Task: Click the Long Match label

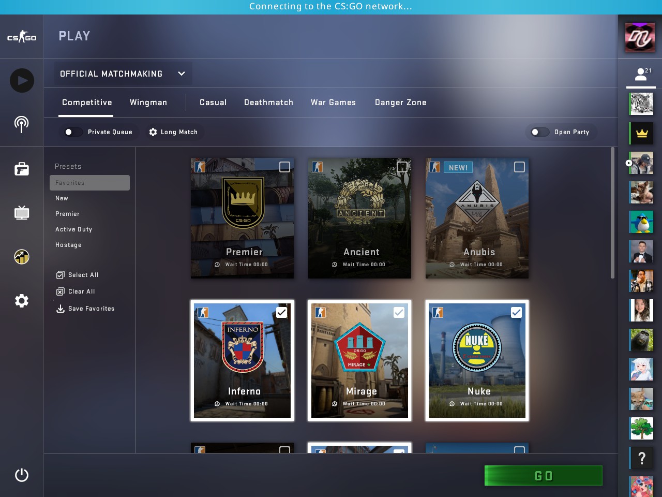Action: [x=179, y=132]
